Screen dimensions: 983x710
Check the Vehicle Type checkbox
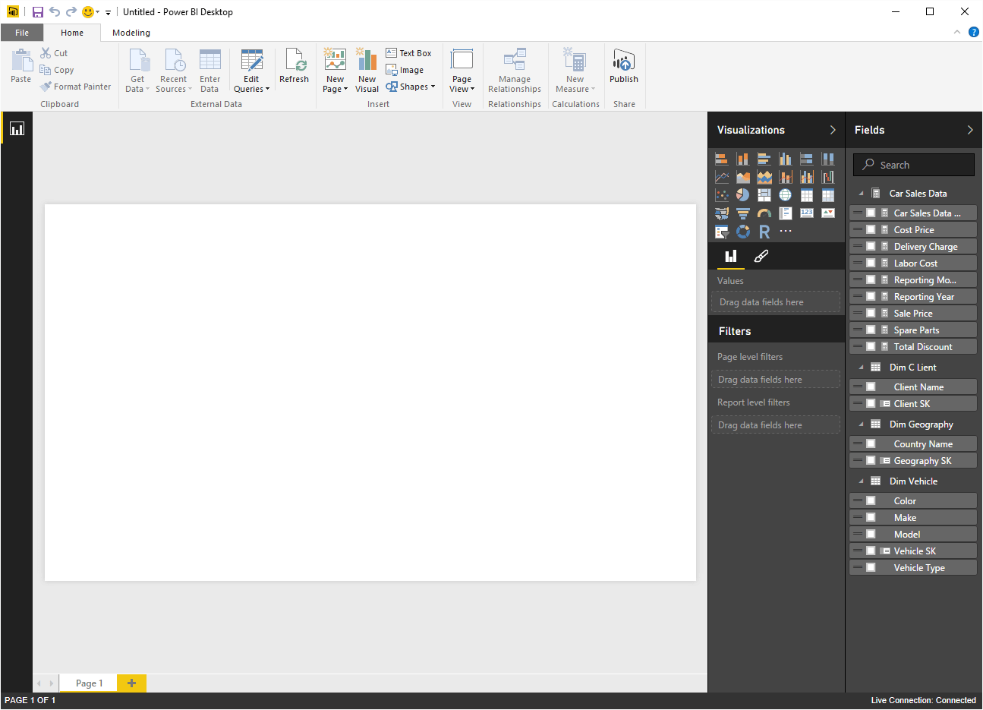pyautogui.click(x=871, y=568)
